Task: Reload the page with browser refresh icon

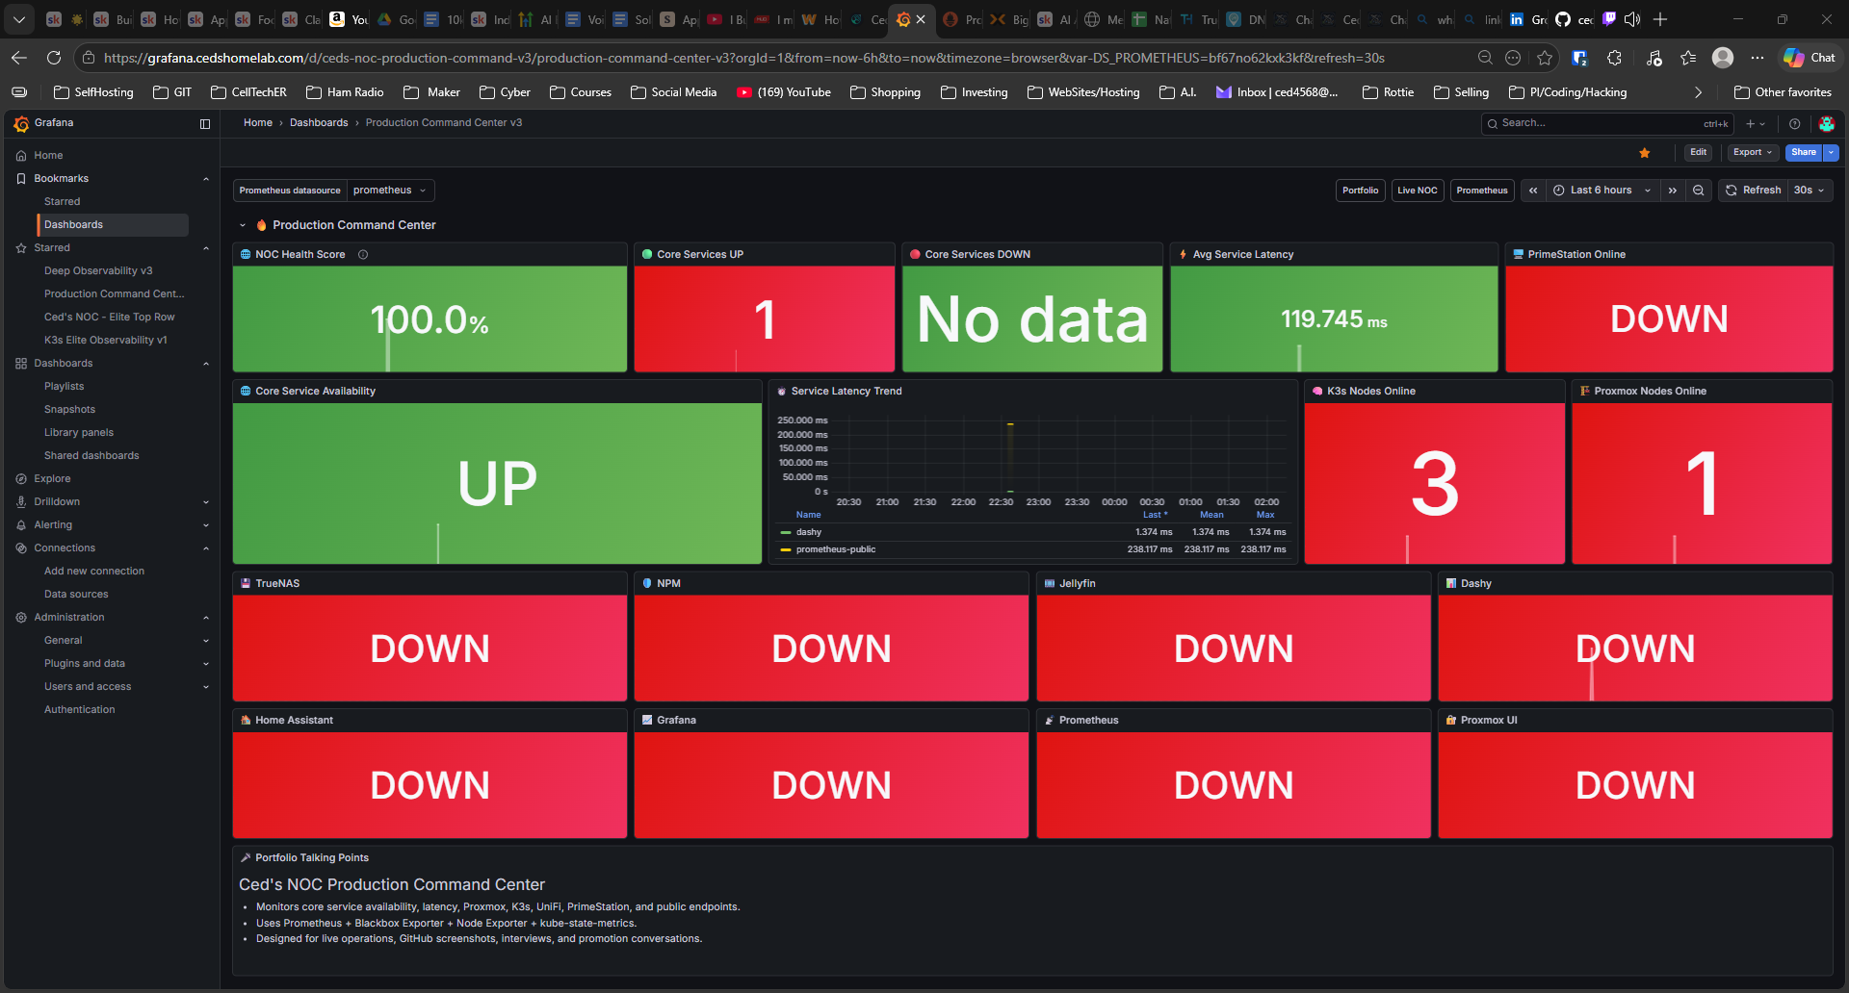Action: coord(54,58)
